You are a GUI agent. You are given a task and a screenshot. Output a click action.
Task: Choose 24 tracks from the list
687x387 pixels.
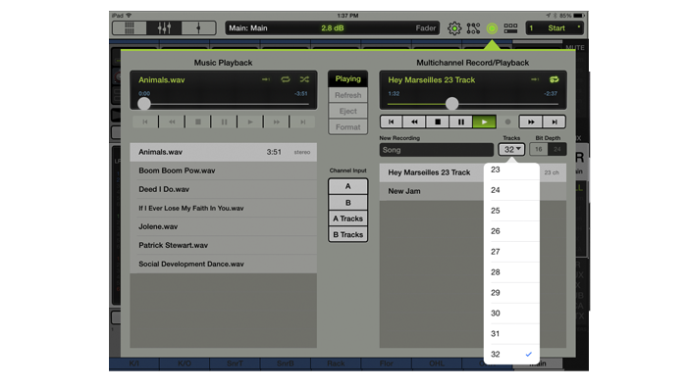pyautogui.click(x=511, y=190)
